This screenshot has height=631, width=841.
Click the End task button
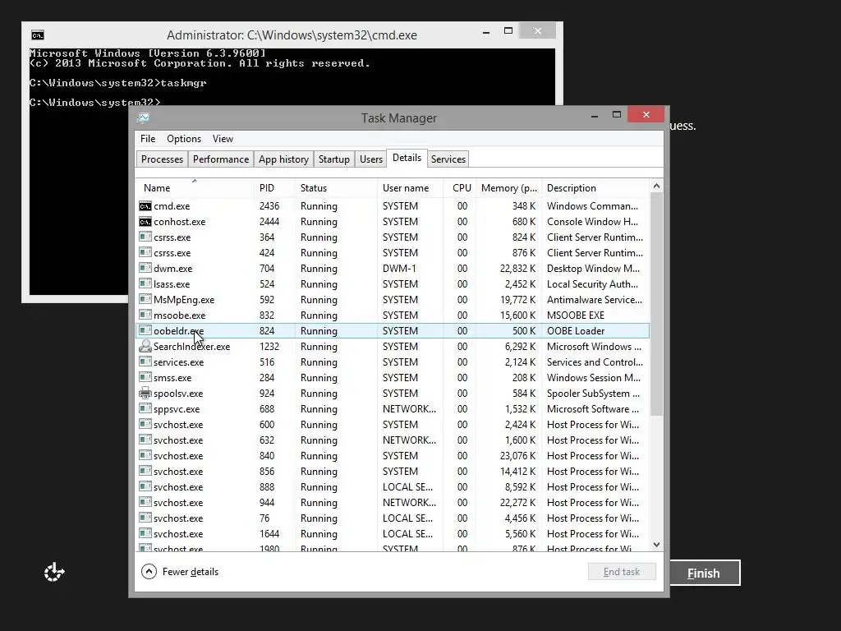[x=622, y=572]
